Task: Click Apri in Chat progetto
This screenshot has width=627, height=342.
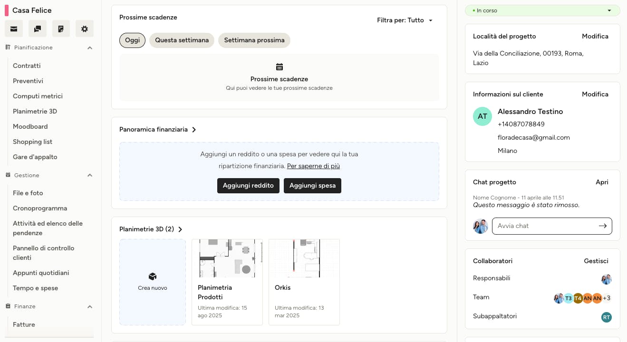Action: [602, 182]
